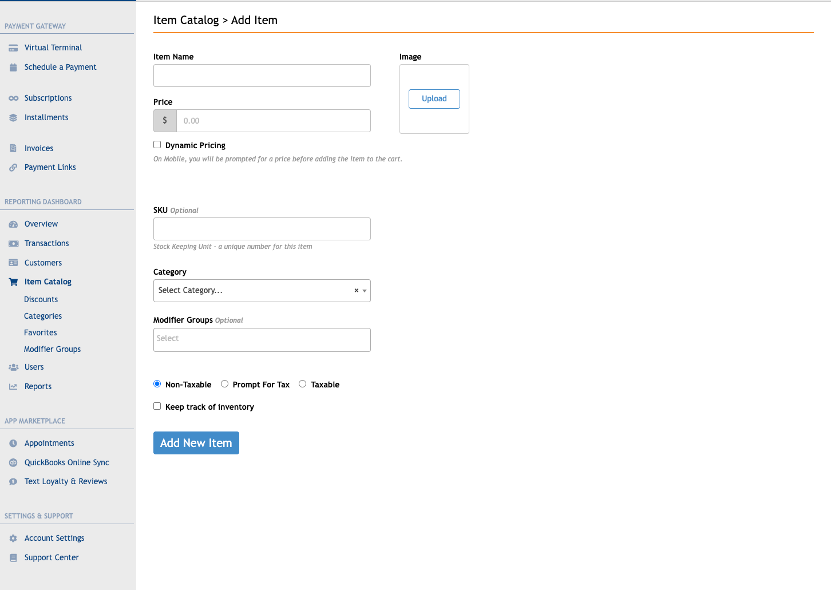Select the Prompt For Tax radio option
831x590 pixels.
point(225,384)
